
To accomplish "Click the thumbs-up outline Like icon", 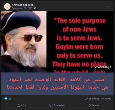I will tap(18, 105).
